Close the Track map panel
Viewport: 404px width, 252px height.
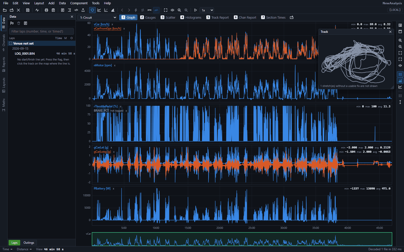(x=390, y=32)
